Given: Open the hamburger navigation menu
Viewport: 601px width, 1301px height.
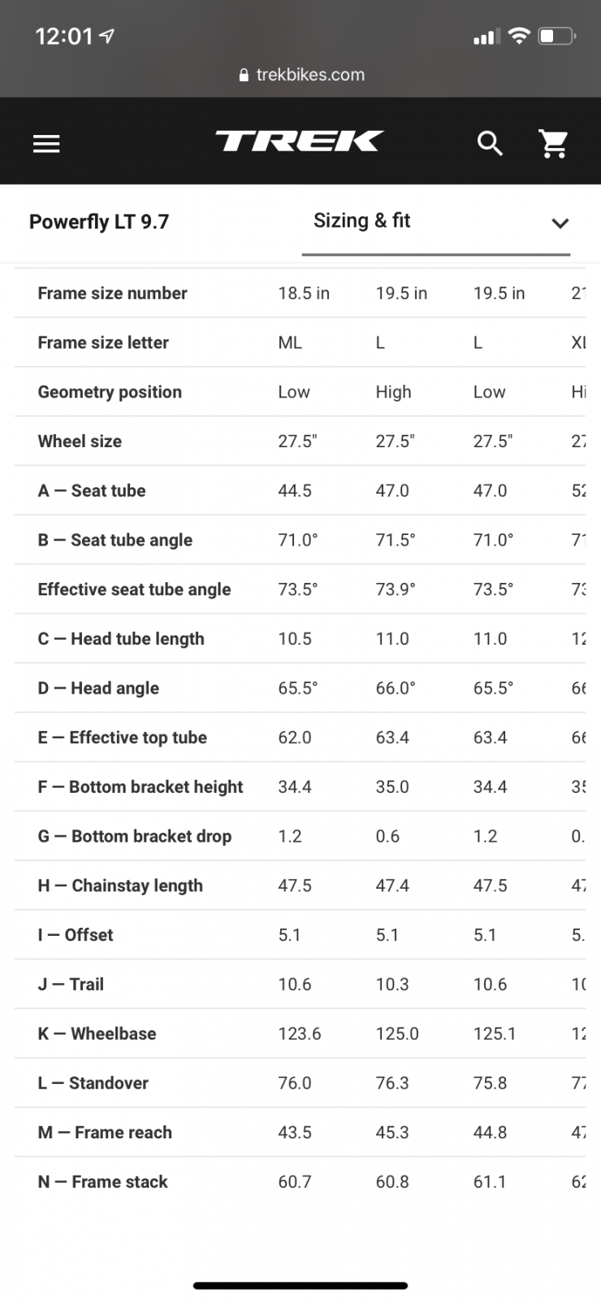Looking at the screenshot, I should tap(46, 144).
